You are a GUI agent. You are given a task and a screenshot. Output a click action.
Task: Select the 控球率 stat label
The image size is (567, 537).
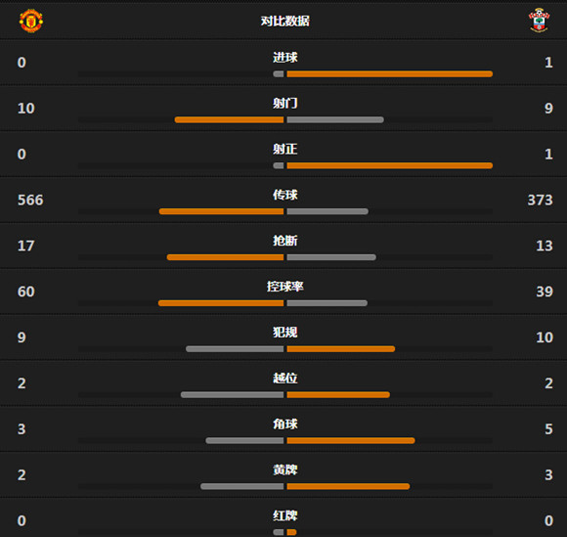coord(284,287)
